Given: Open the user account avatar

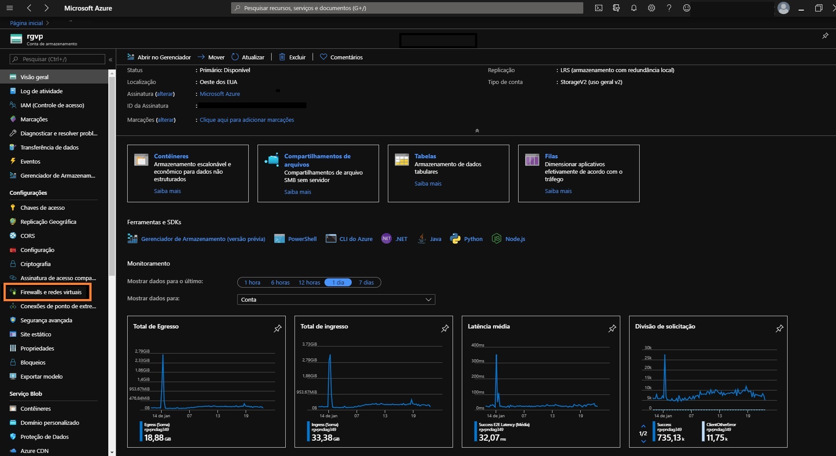Looking at the screenshot, I should 784,8.
